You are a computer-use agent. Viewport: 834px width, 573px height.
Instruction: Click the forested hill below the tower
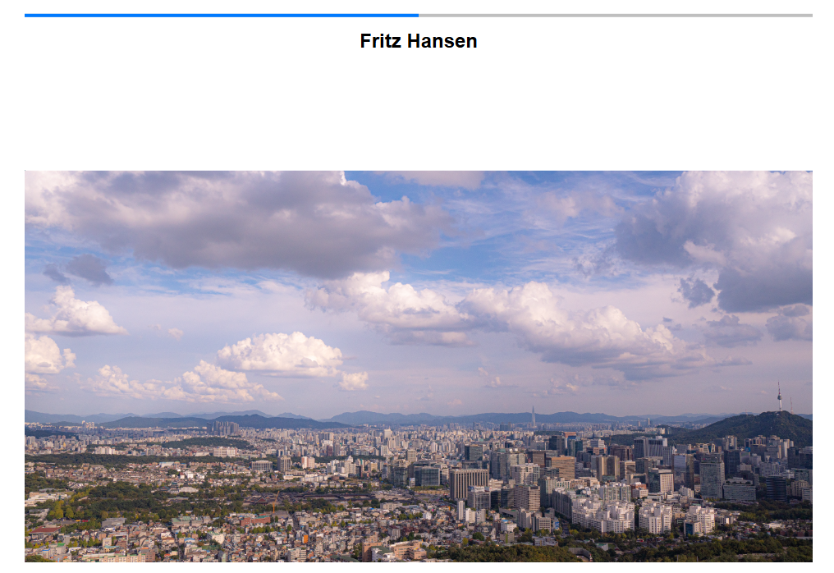(x=755, y=425)
